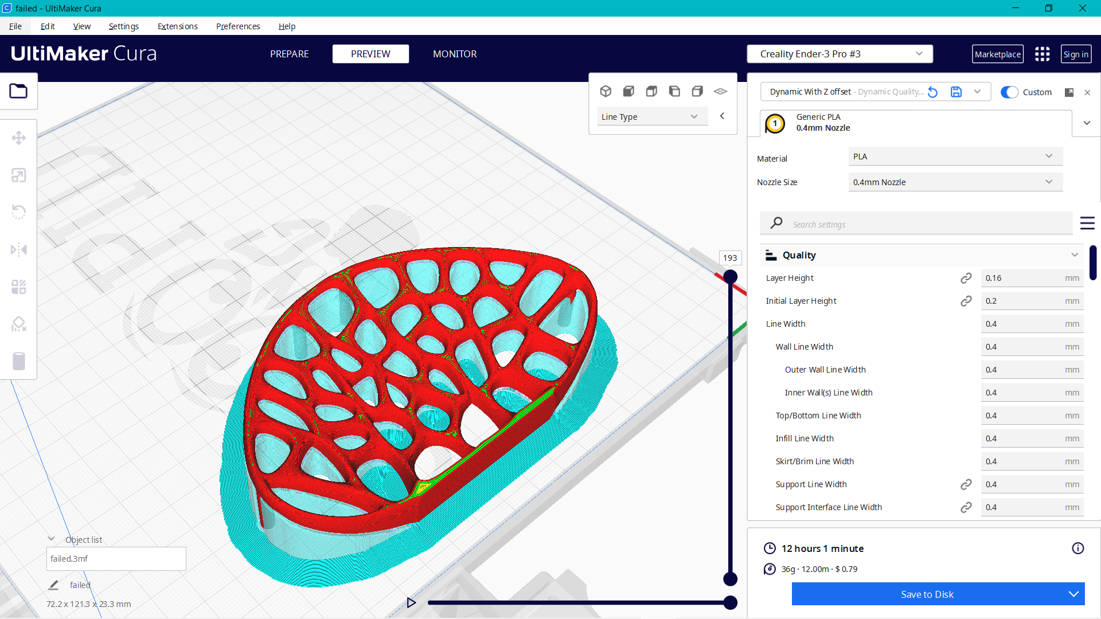Select the Rotate tool
Viewport: 1101px width, 619px height.
coord(19,211)
